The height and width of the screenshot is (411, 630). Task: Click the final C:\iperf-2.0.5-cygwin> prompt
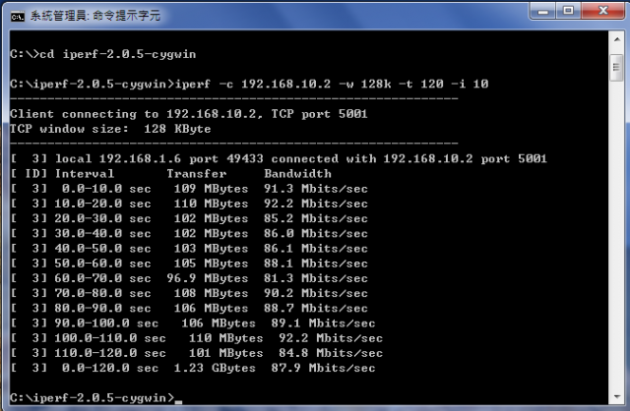tap(93, 398)
